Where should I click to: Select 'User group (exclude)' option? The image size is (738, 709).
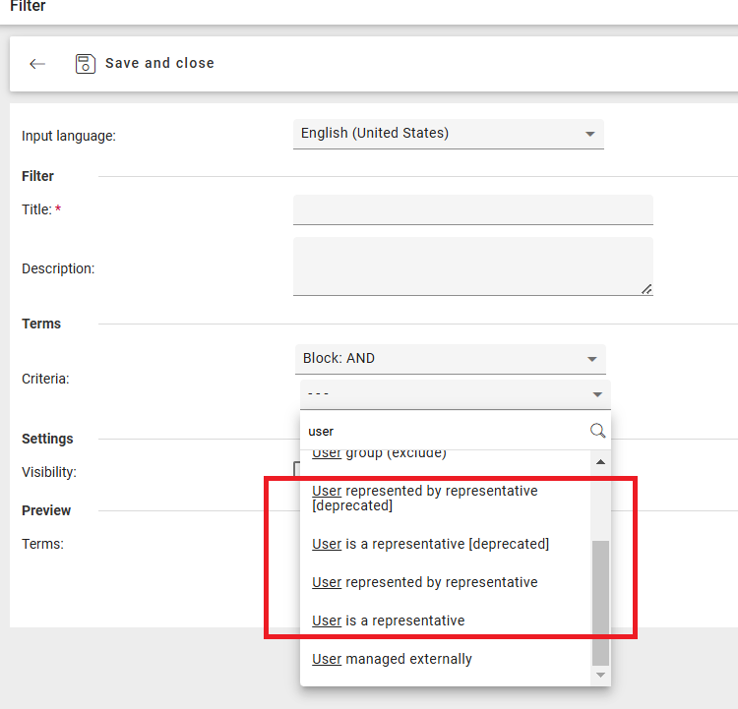379,453
